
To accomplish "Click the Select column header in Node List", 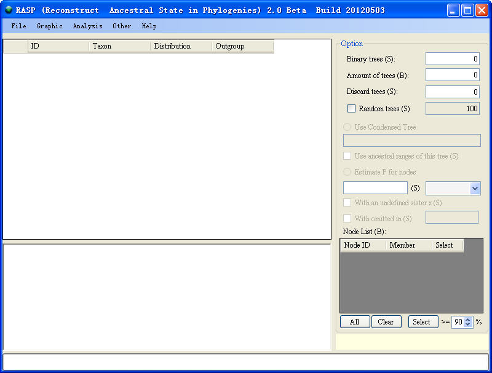I will point(448,245).
